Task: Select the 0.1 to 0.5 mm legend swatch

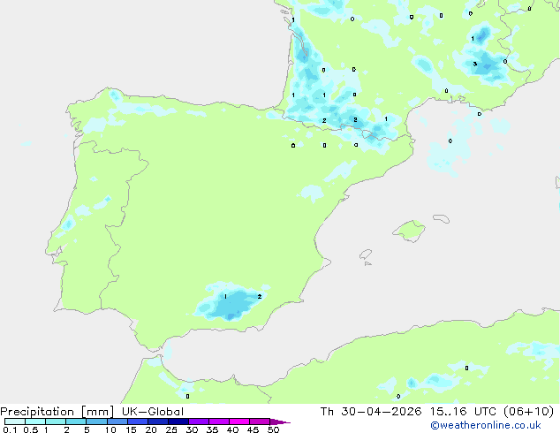Action: (x=15, y=422)
